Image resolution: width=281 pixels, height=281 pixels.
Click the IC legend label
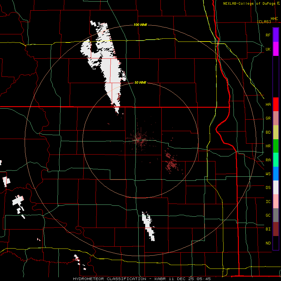(268, 202)
